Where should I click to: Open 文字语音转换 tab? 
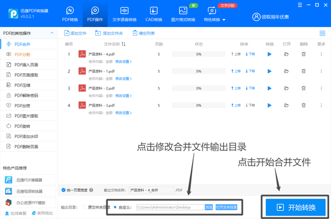[124, 14]
